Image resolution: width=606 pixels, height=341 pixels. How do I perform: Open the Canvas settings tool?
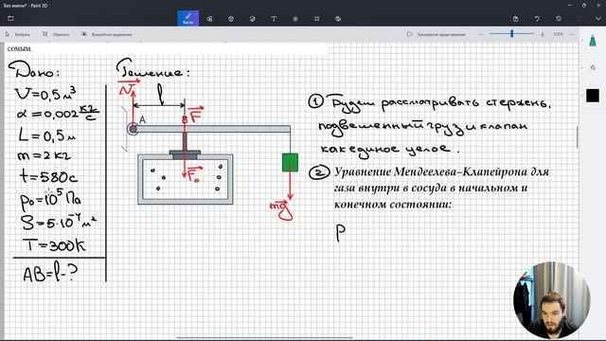coord(316,19)
